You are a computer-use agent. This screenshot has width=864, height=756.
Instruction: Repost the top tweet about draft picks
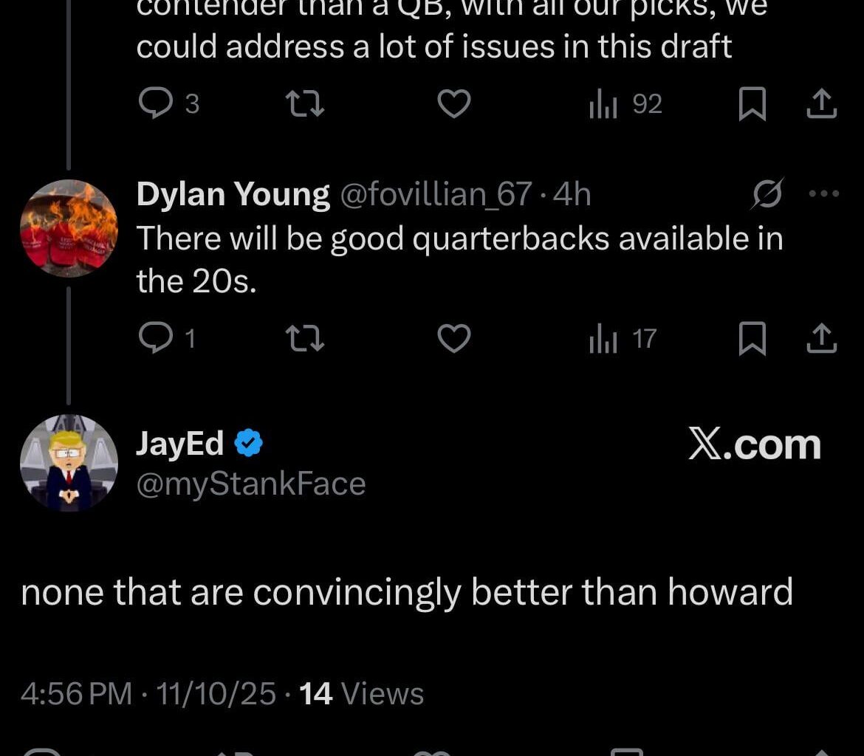pos(306,105)
